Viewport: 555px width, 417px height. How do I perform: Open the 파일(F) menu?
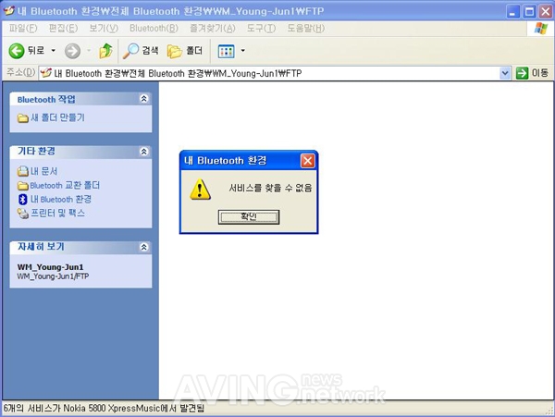[22, 29]
